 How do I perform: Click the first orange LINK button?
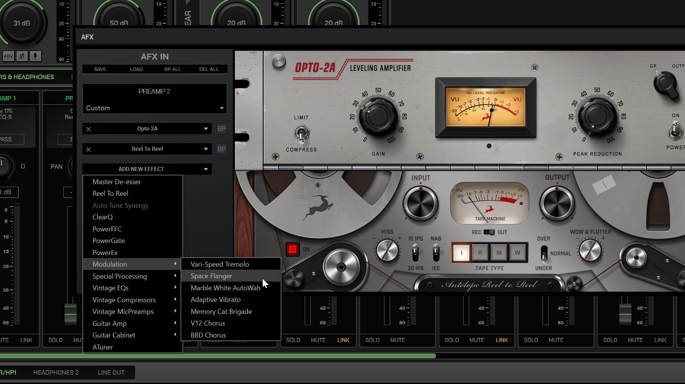click(343, 340)
